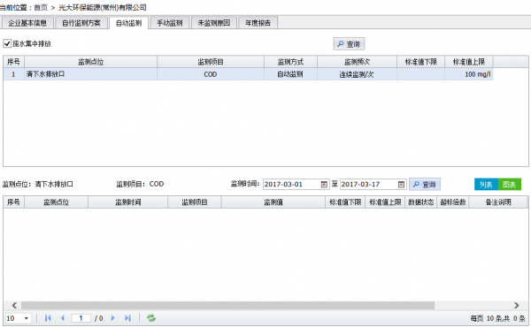
Task: Open end date calendar picker icon
Action: click(401, 185)
